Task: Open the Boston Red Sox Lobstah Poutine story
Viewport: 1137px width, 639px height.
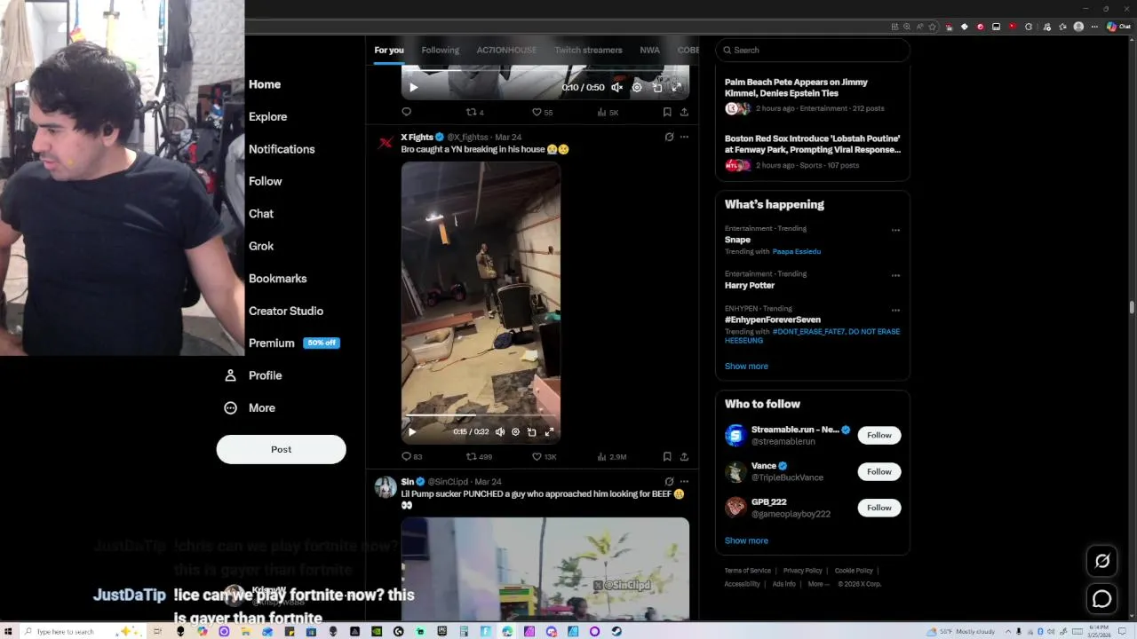Action: point(813,152)
